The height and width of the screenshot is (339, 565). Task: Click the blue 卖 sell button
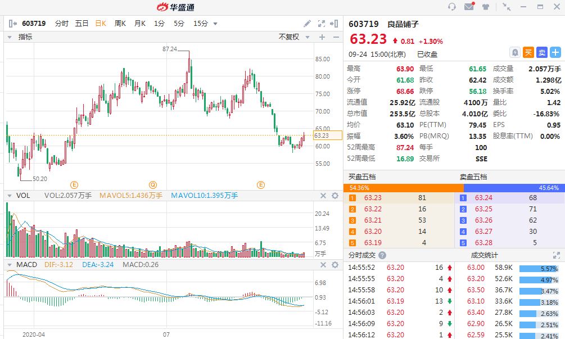pos(542,52)
